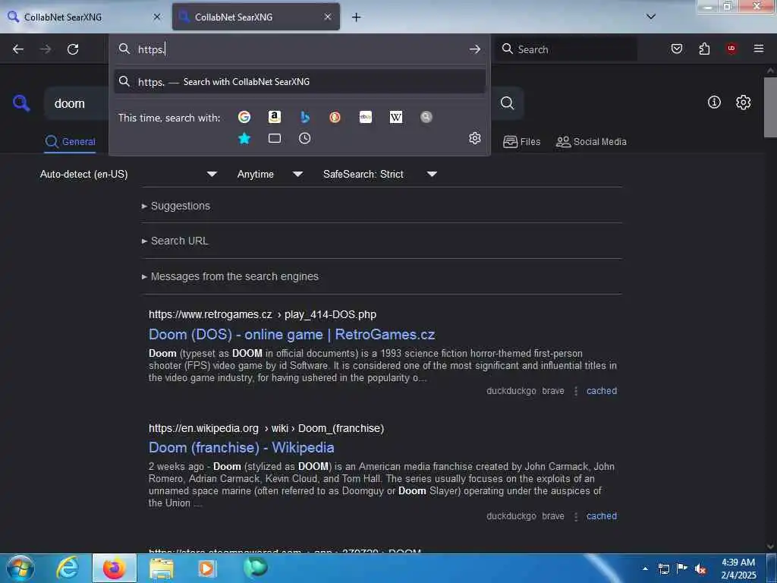Open the Firefox hamburger menu
The image size is (777, 583).
click(759, 49)
